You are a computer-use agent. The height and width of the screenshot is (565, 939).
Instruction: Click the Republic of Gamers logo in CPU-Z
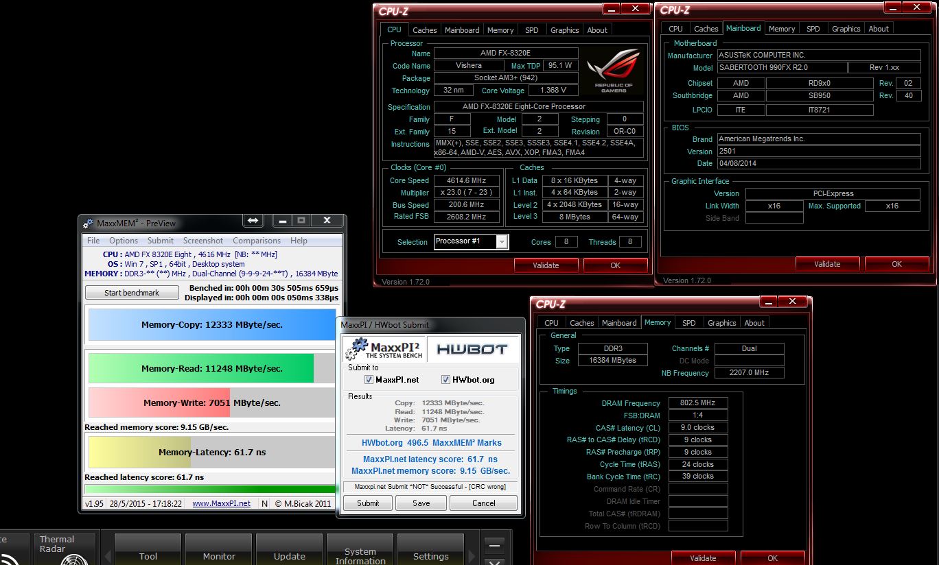tap(614, 70)
